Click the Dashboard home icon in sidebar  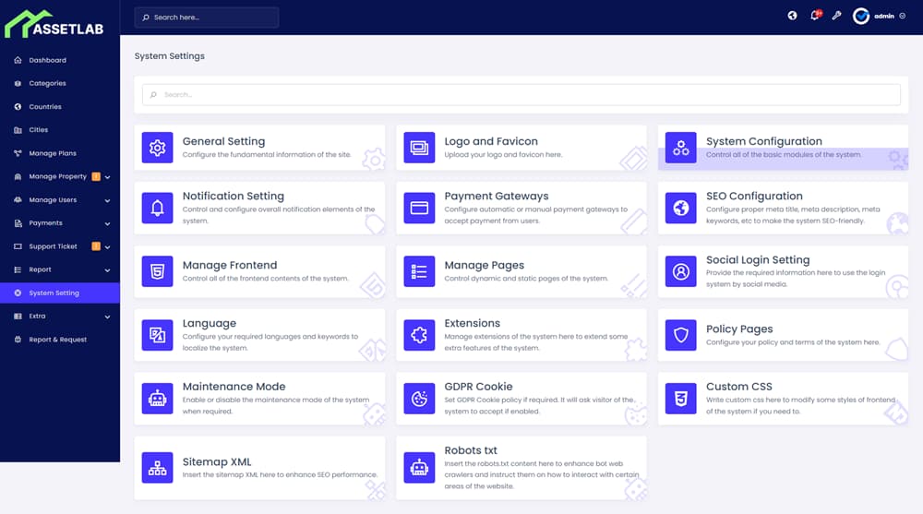pyautogui.click(x=18, y=60)
